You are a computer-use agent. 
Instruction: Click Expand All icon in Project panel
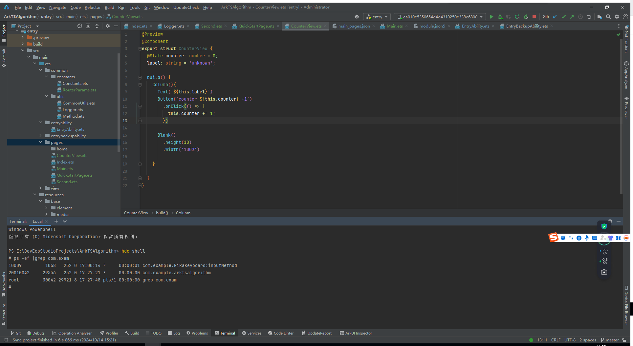click(x=88, y=26)
